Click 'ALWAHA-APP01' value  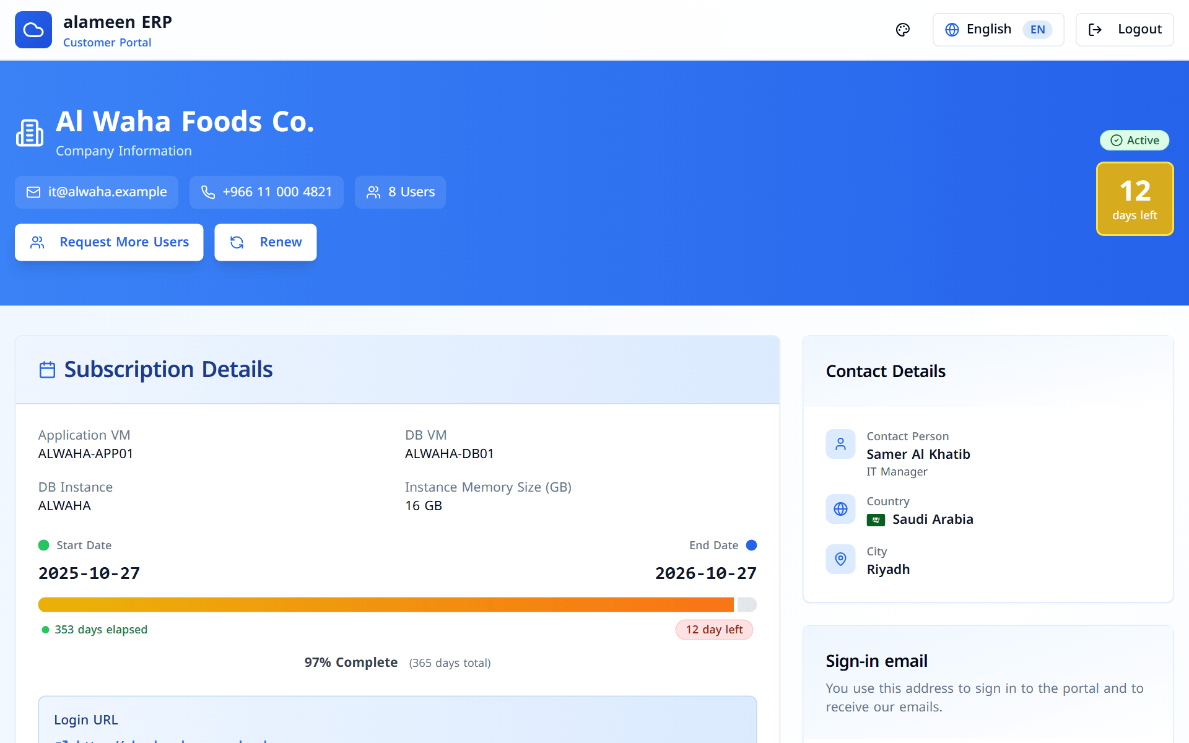[85, 454]
